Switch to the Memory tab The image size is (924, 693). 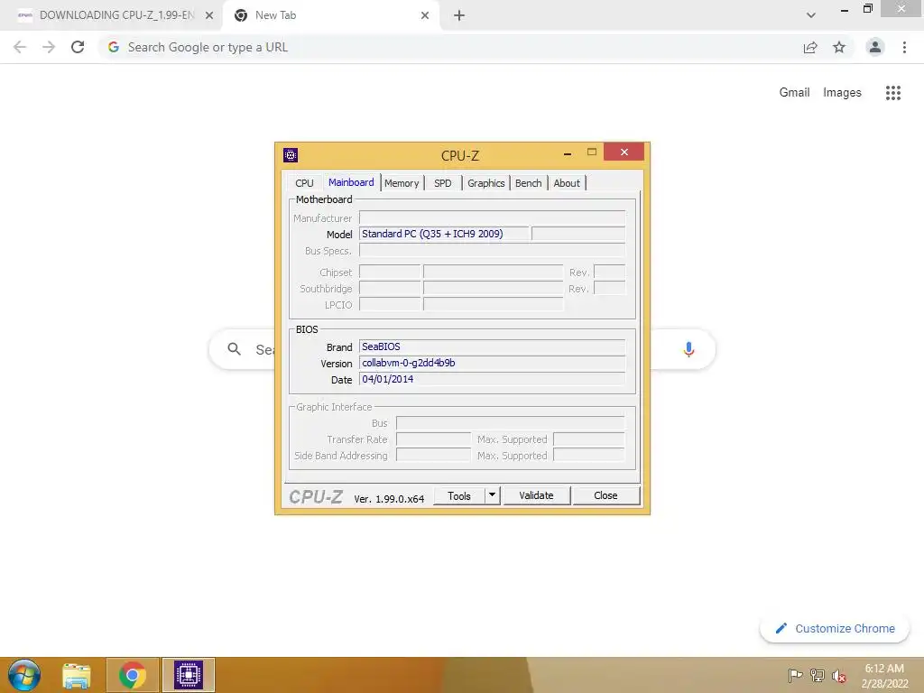pyautogui.click(x=402, y=183)
